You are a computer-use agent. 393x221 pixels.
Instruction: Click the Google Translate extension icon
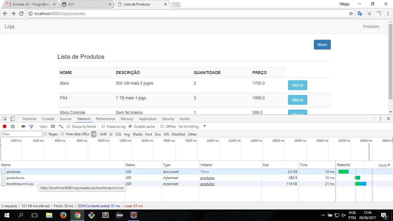pos(360,14)
